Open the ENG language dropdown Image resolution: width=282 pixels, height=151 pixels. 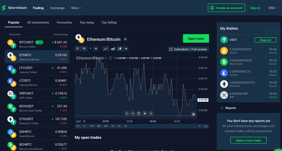tap(273, 8)
